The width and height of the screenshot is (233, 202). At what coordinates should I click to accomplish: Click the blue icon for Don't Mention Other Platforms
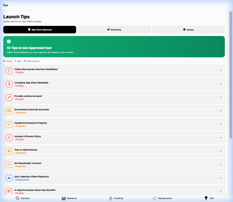pyautogui.click(x=9, y=178)
